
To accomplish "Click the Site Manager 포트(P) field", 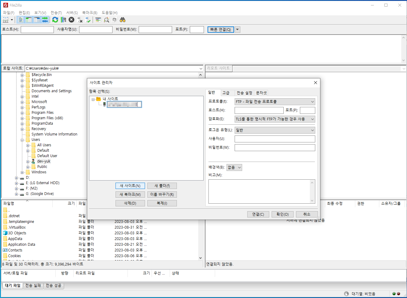I will click(307, 110).
